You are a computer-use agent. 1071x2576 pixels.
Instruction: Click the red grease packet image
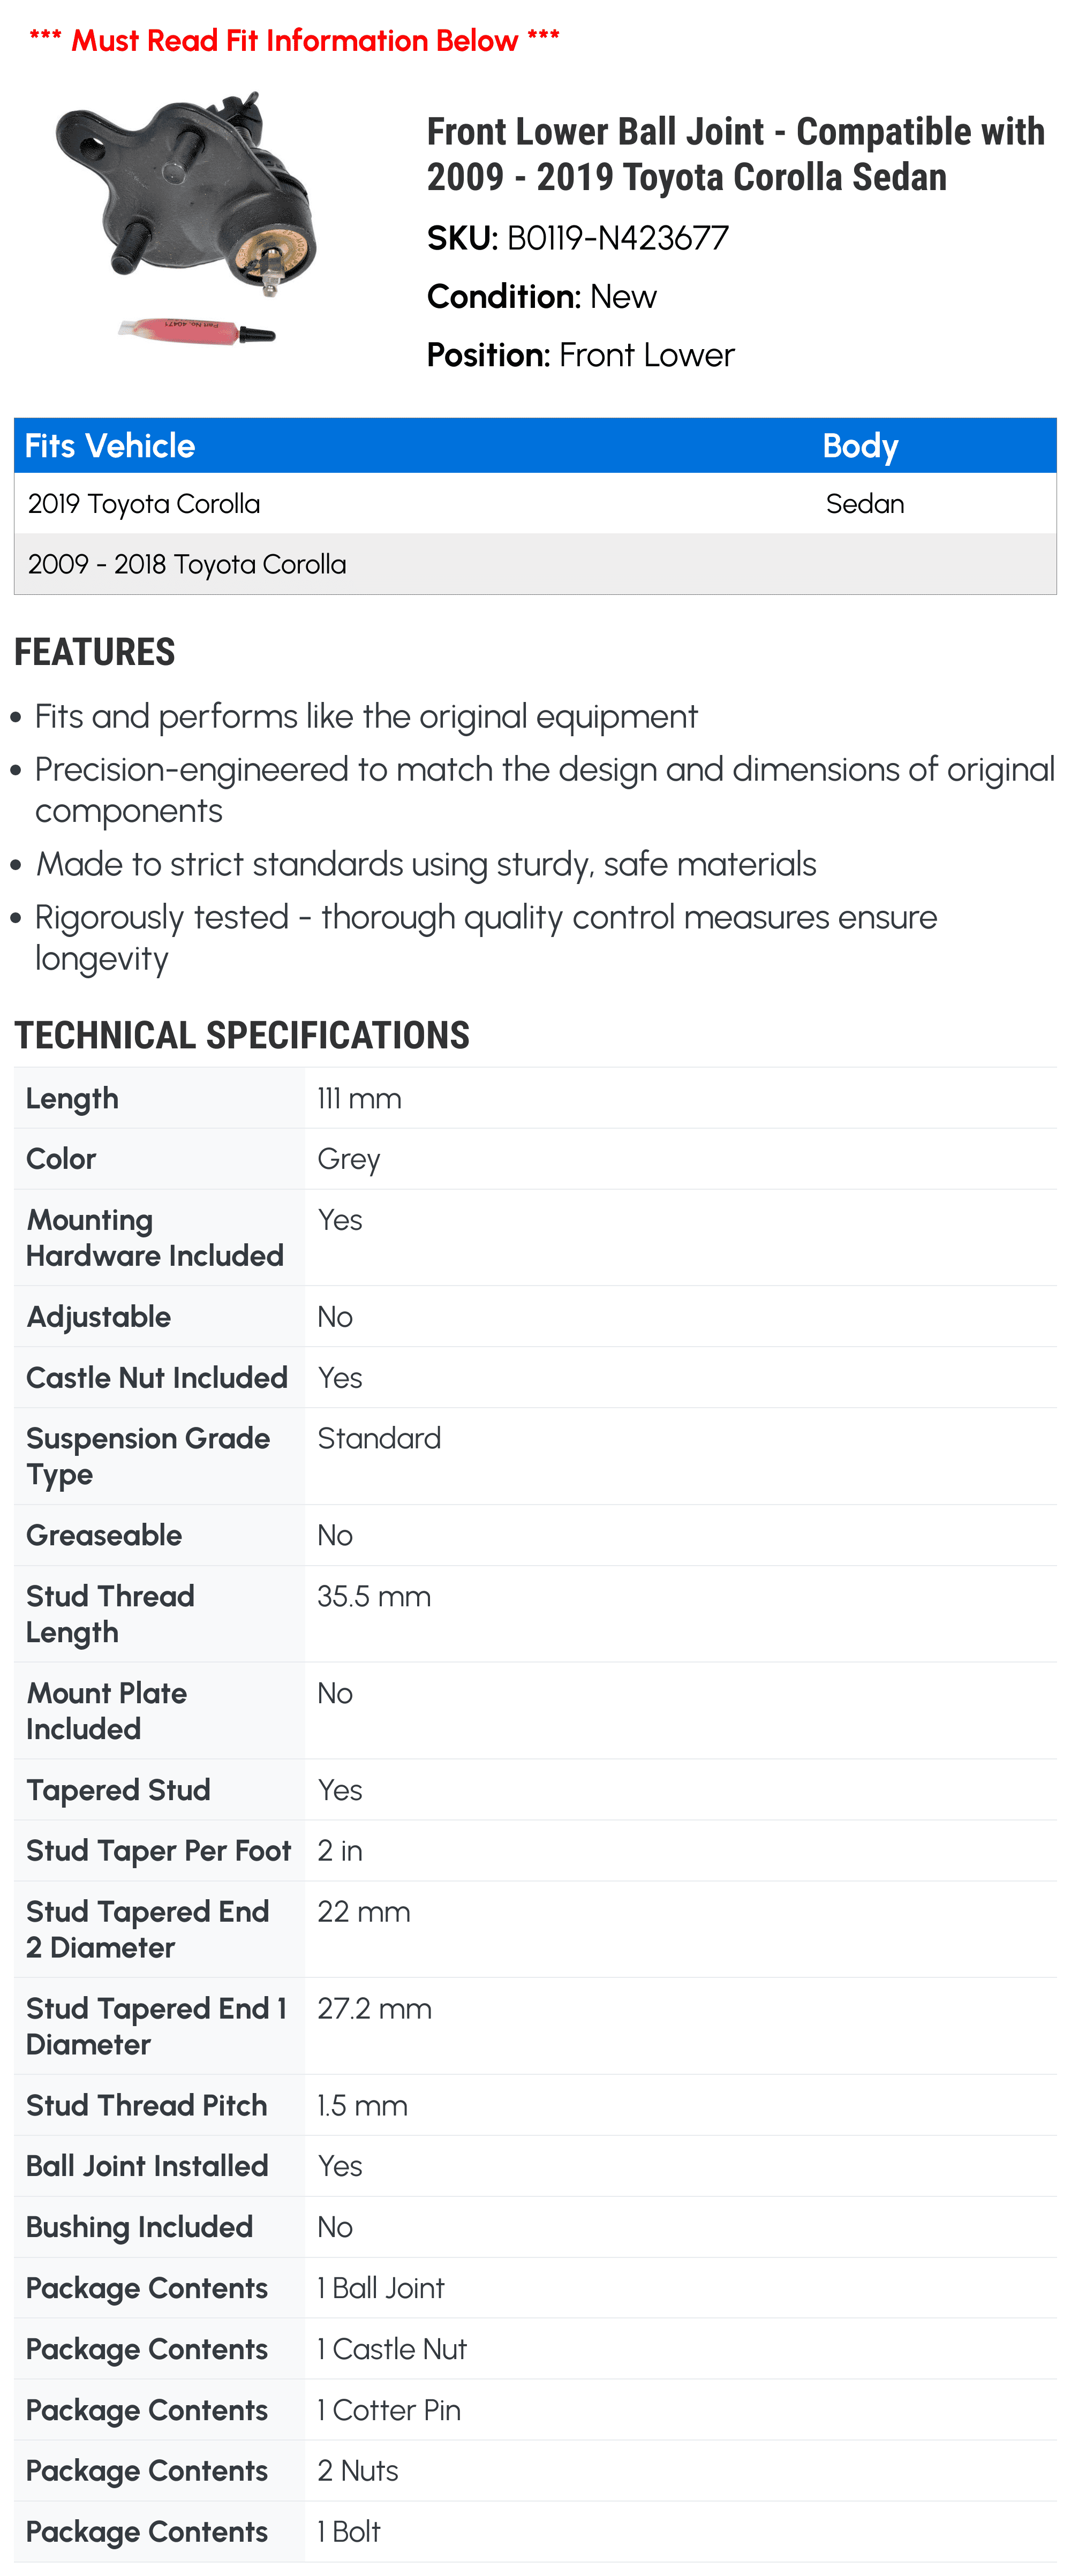click(196, 330)
